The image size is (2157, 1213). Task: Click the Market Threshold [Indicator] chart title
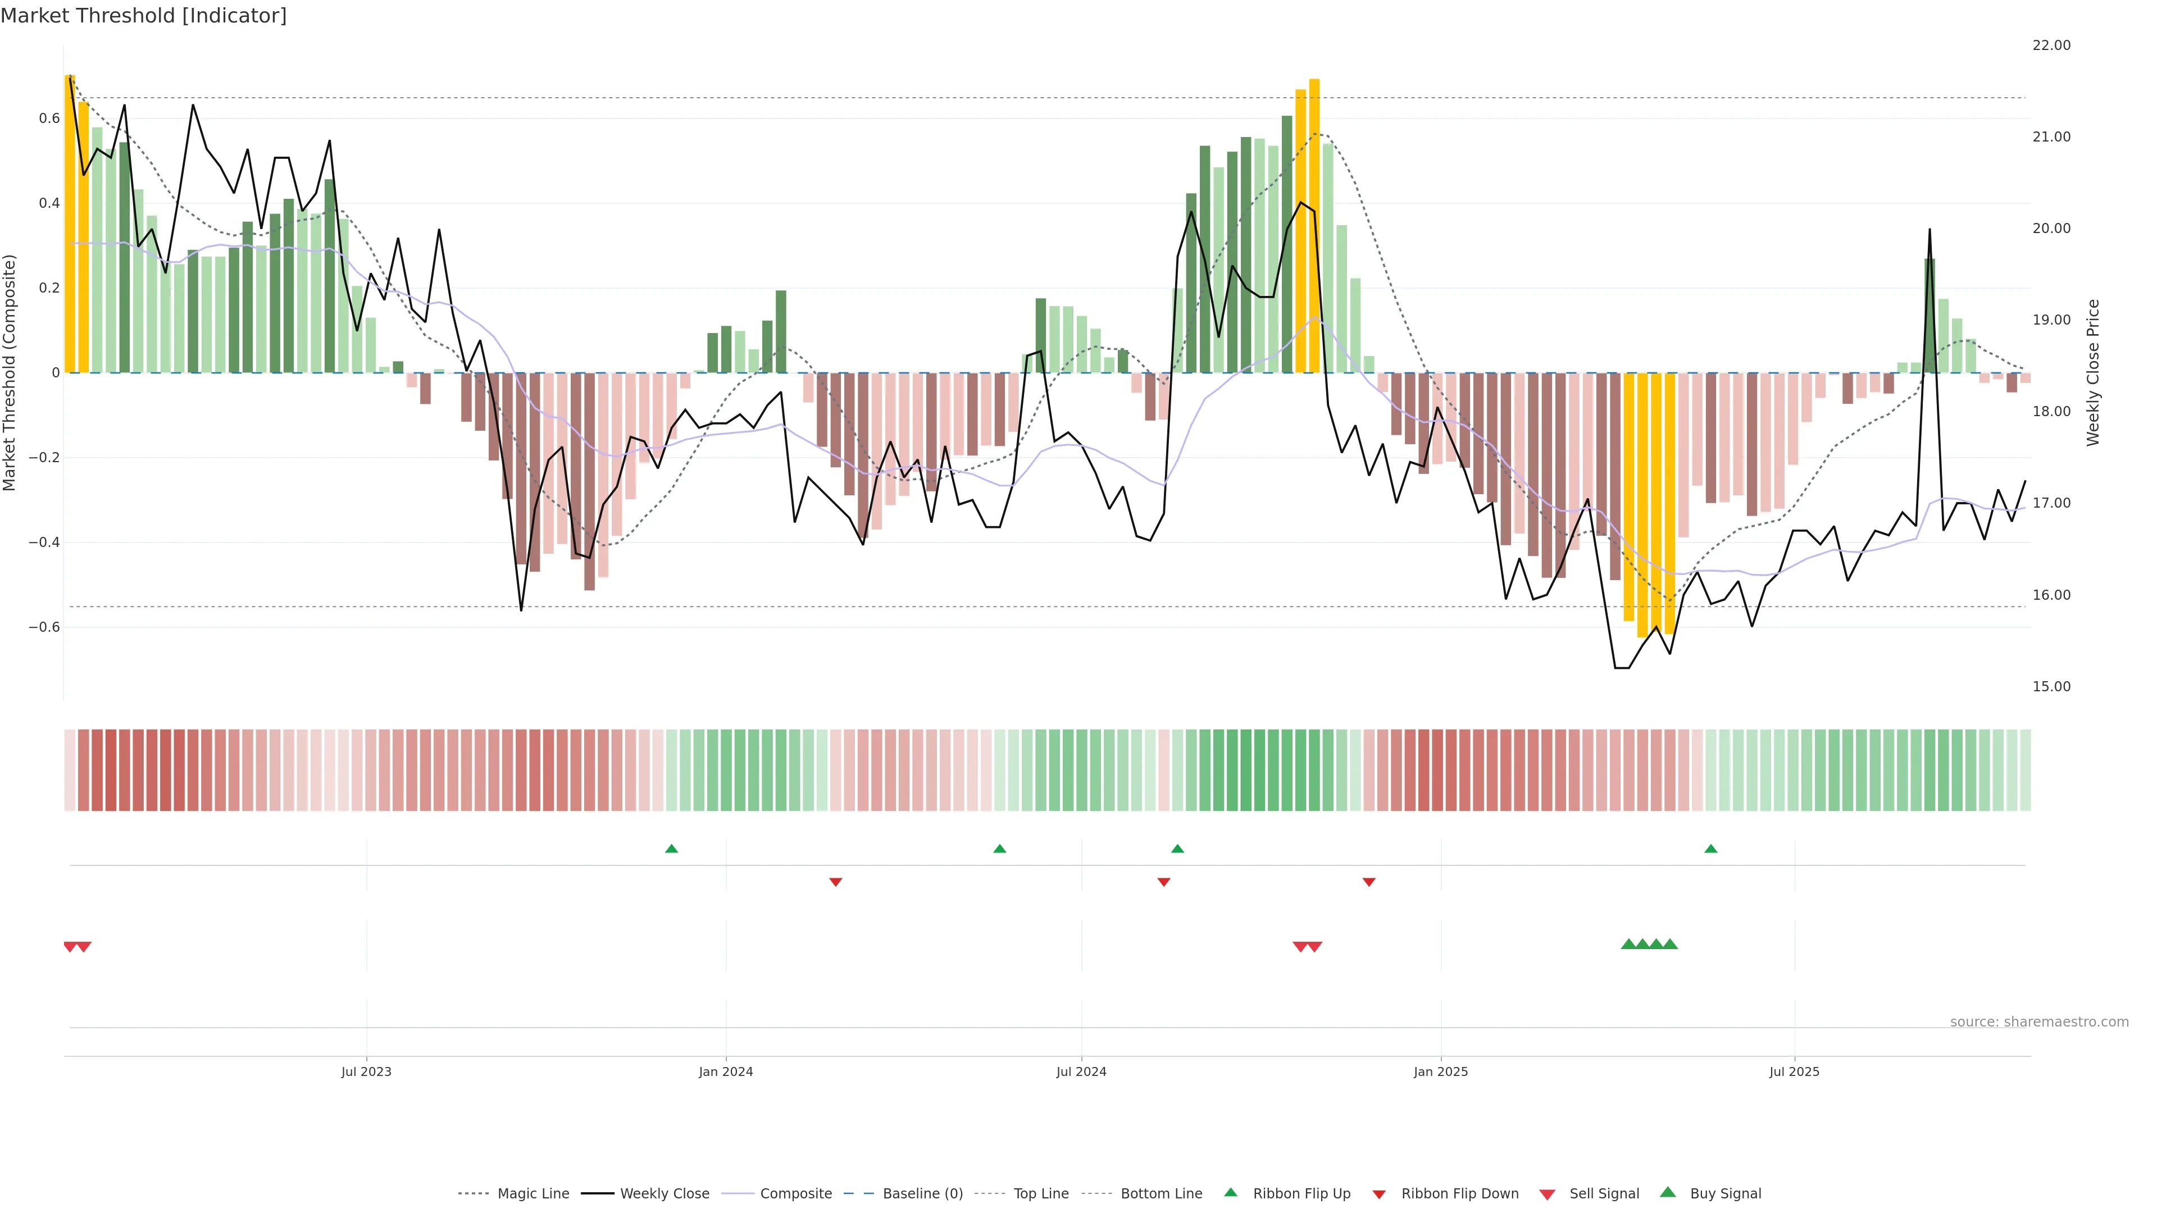143,16
